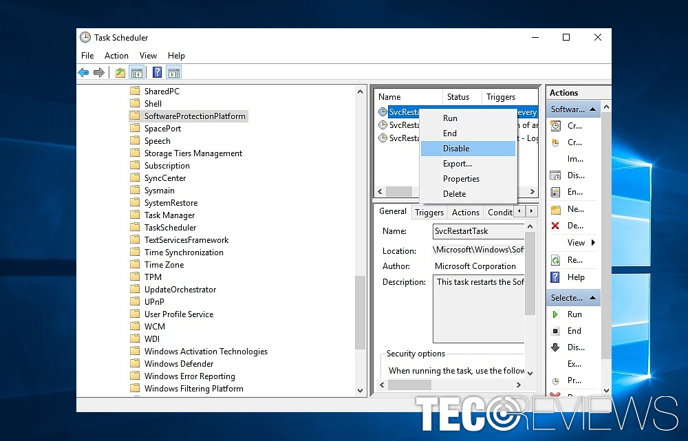This screenshot has width=688, height=441.
Task: Select the Time Synchronization folder
Action: pos(184,252)
